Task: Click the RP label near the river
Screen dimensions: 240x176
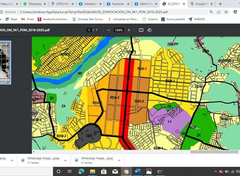Action: coord(80,73)
